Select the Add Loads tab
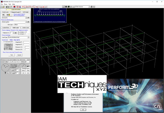The height and width of the screenshot is (113, 164). click(x=16, y=28)
